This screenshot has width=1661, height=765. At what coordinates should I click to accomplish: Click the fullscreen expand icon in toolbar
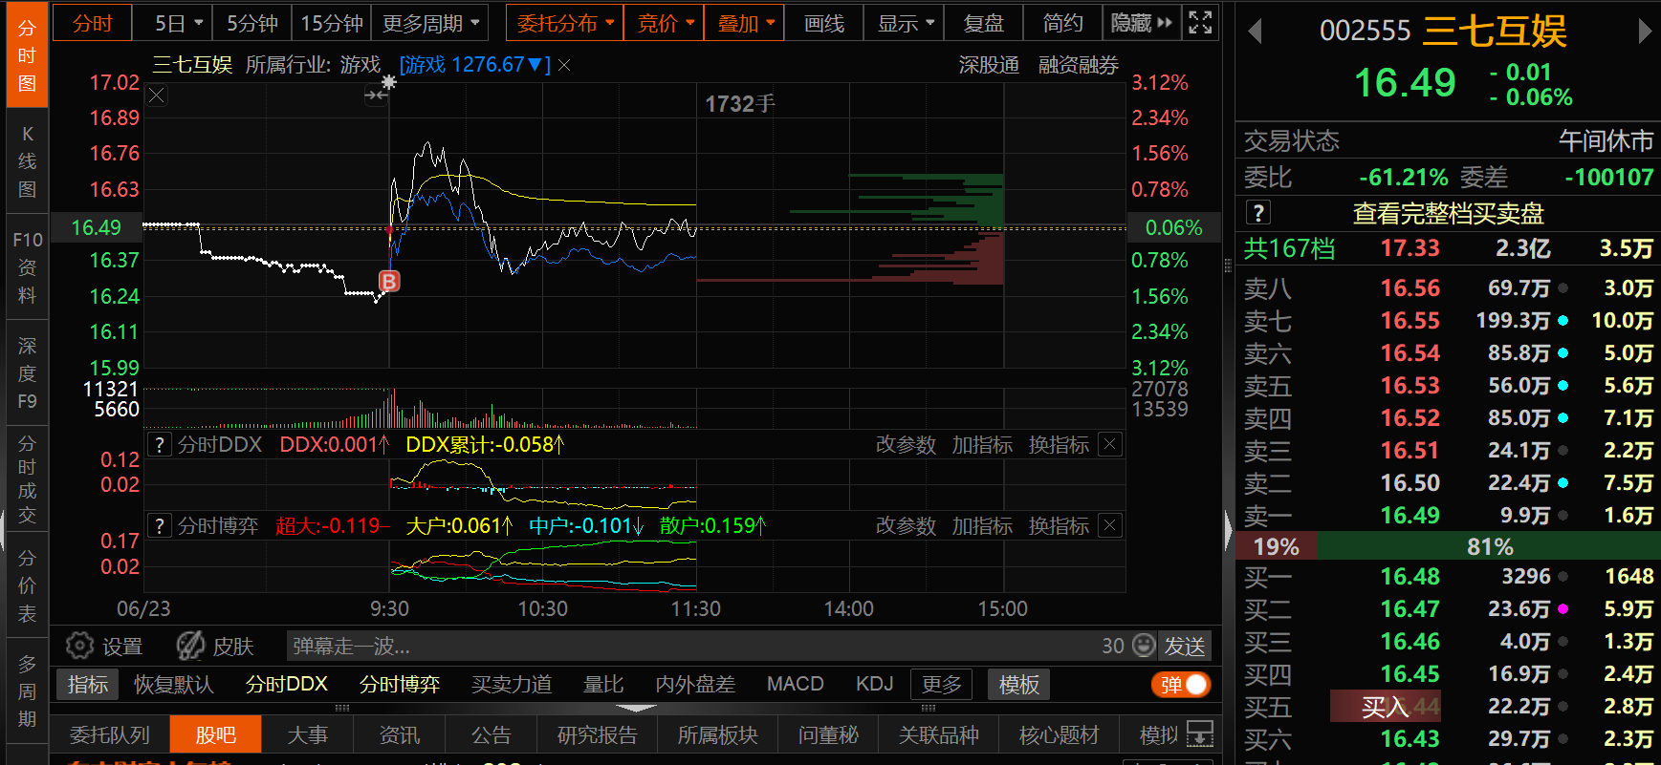pos(1200,22)
